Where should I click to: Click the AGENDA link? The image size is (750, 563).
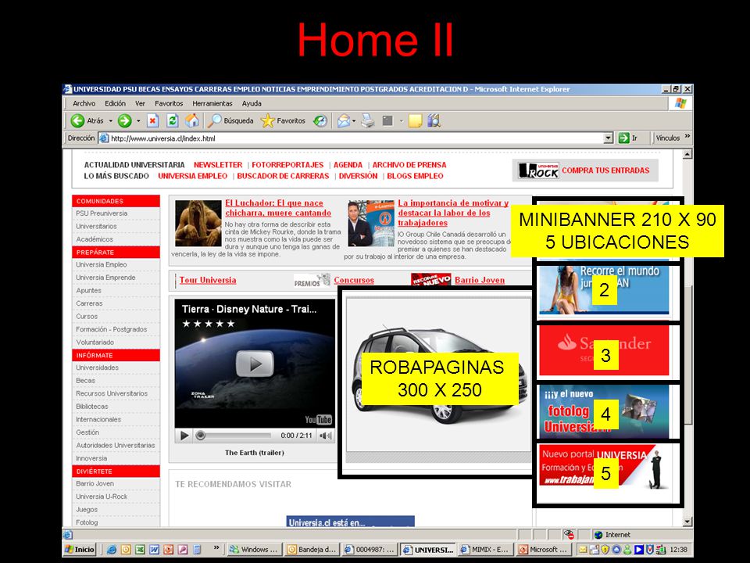click(x=348, y=165)
